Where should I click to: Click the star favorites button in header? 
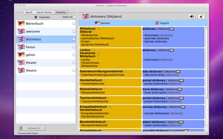point(201,17)
